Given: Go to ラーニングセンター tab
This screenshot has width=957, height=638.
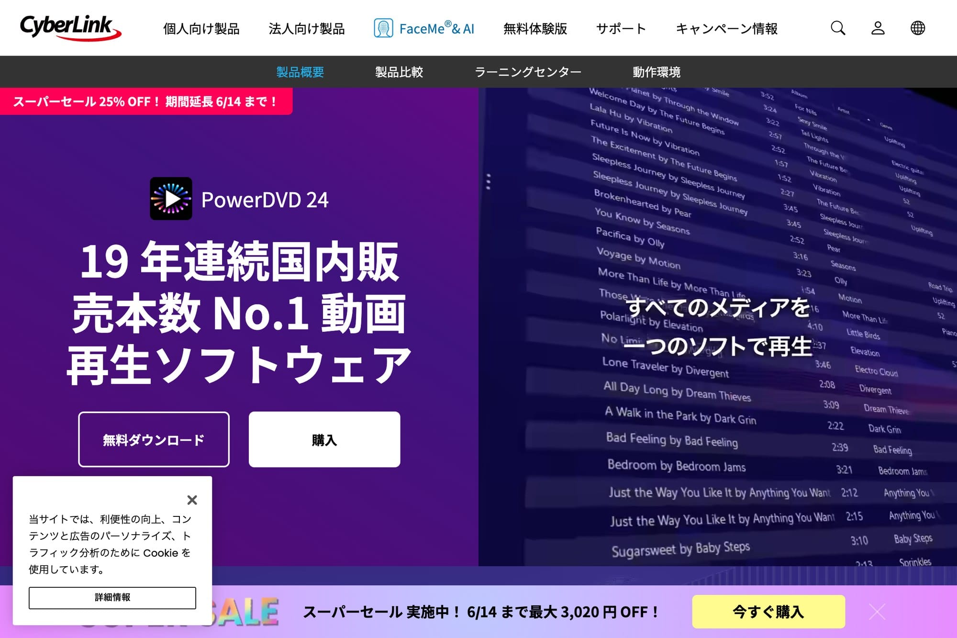Looking at the screenshot, I should pyautogui.click(x=528, y=72).
